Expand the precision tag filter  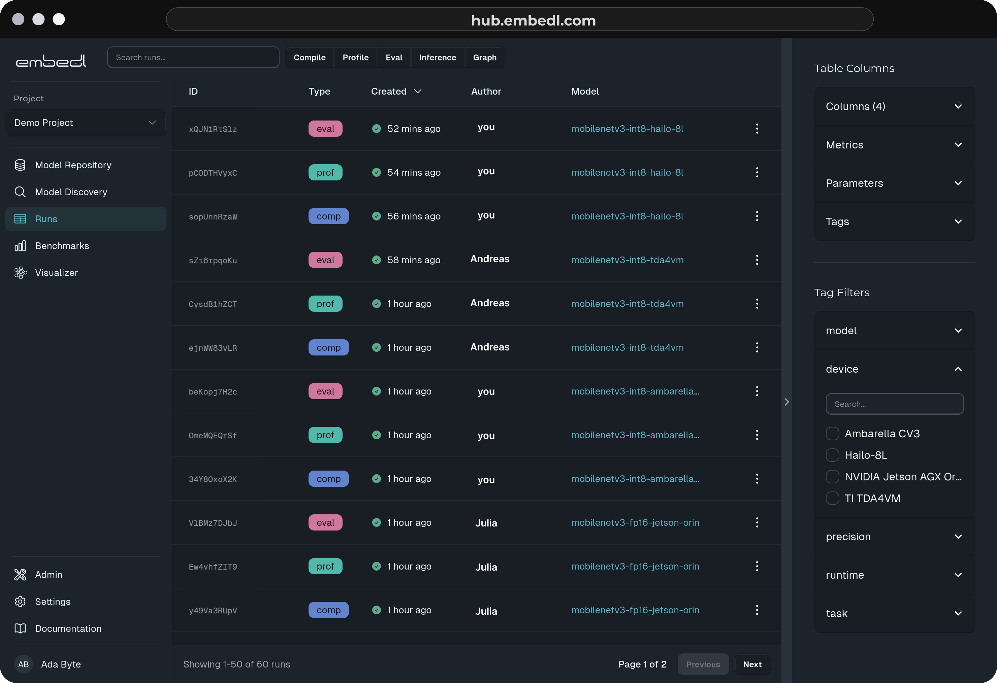tap(894, 536)
